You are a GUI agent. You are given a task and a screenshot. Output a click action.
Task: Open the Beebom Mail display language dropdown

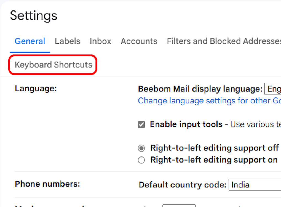tap(273, 89)
